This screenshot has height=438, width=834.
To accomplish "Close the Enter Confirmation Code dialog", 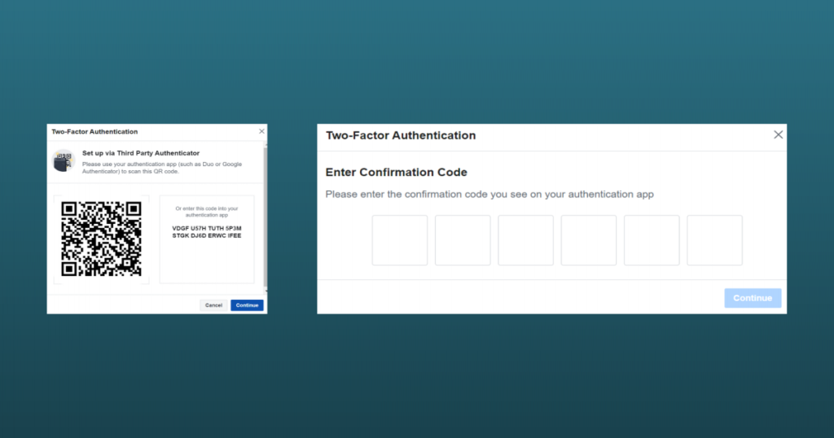I will 778,135.
